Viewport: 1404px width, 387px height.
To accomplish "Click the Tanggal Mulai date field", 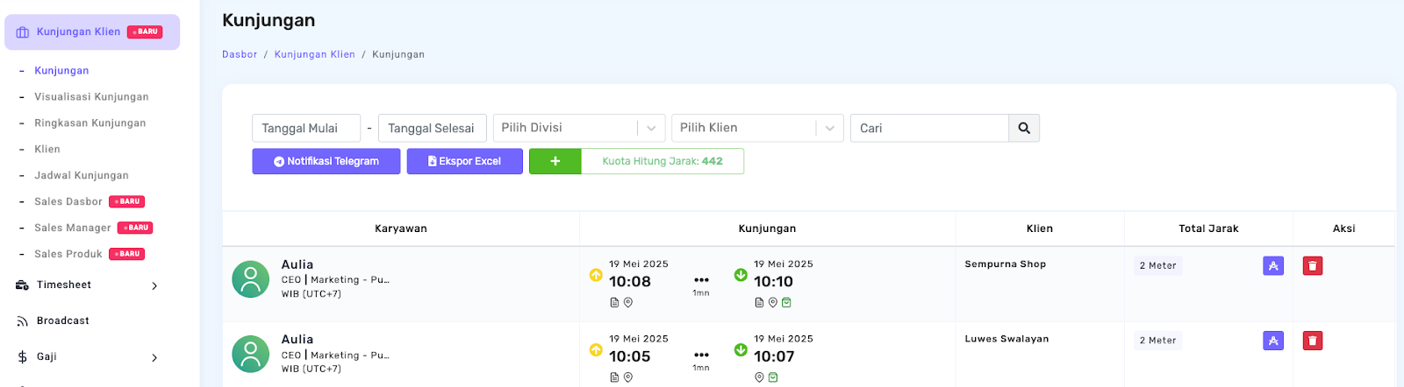I will pos(305,128).
